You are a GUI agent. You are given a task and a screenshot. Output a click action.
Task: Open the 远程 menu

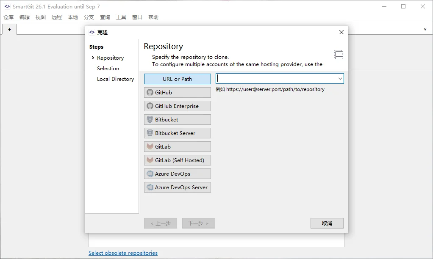coord(57,17)
